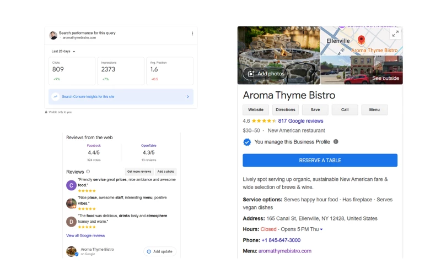Click the info icon next to Reviews

tap(88, 172)
